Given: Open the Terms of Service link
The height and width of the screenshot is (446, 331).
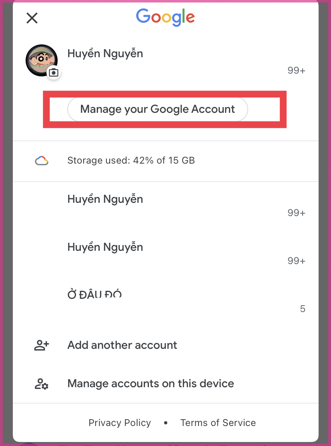Looking at the screenshot, I should [218, 423].
